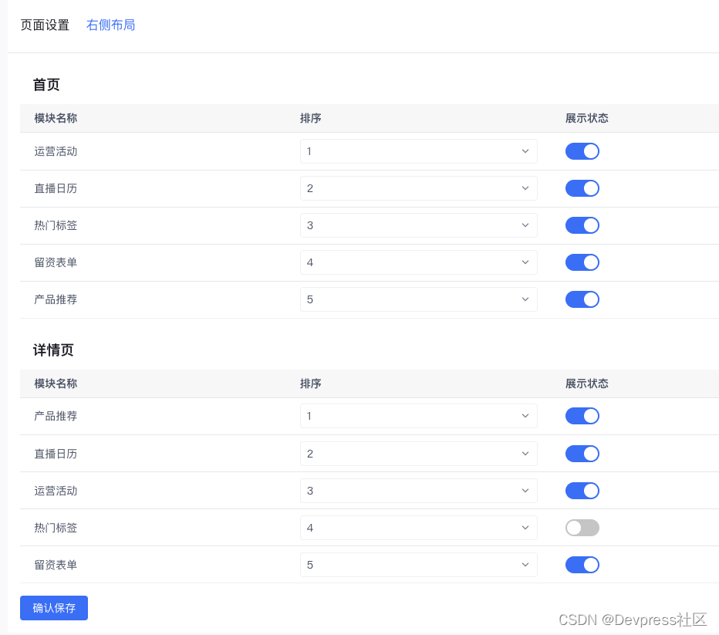Click 排序 header in 首页 table
This screenshot has height=635, width=719.
coord(310,118)
